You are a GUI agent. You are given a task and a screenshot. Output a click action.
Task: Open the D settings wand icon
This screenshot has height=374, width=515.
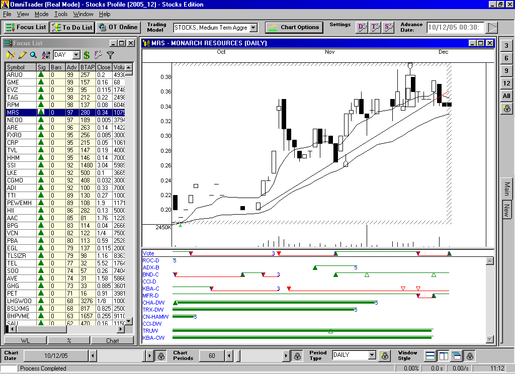click(362, 28)
